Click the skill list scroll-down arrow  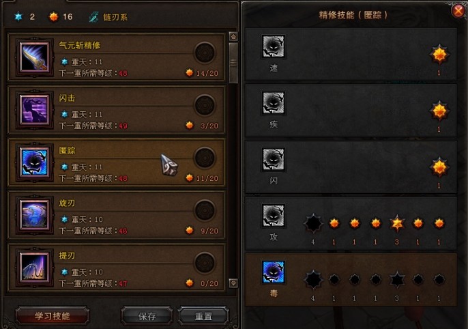point(233,283)
